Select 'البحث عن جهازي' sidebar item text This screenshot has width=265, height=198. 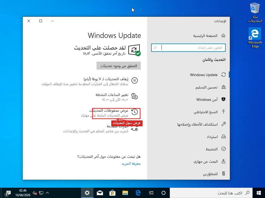[x=205, y=161]
